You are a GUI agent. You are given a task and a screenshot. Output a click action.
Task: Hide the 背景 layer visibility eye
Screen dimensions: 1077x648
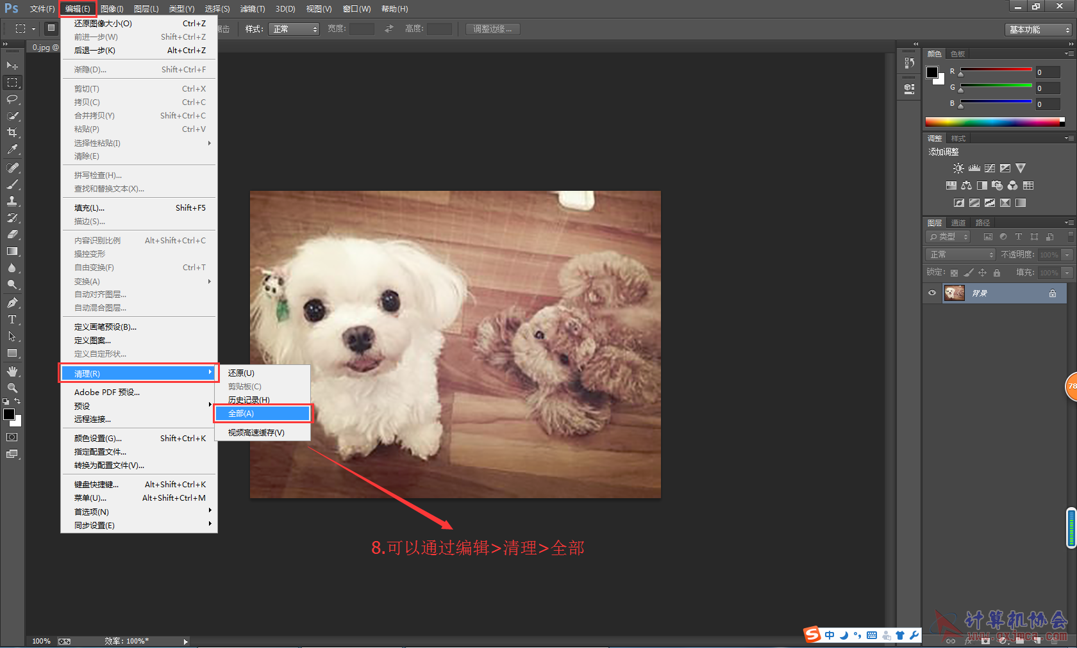pos(932,293)
